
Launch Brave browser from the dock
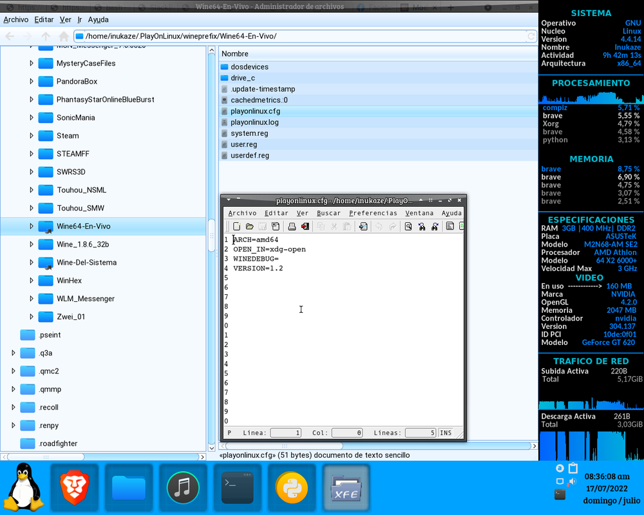[74, 487]
